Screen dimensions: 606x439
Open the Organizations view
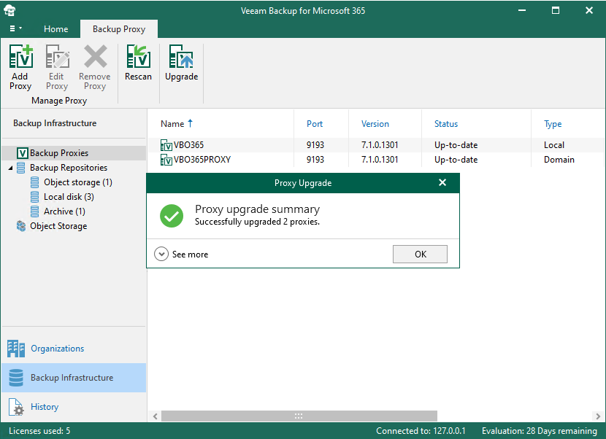74,349
